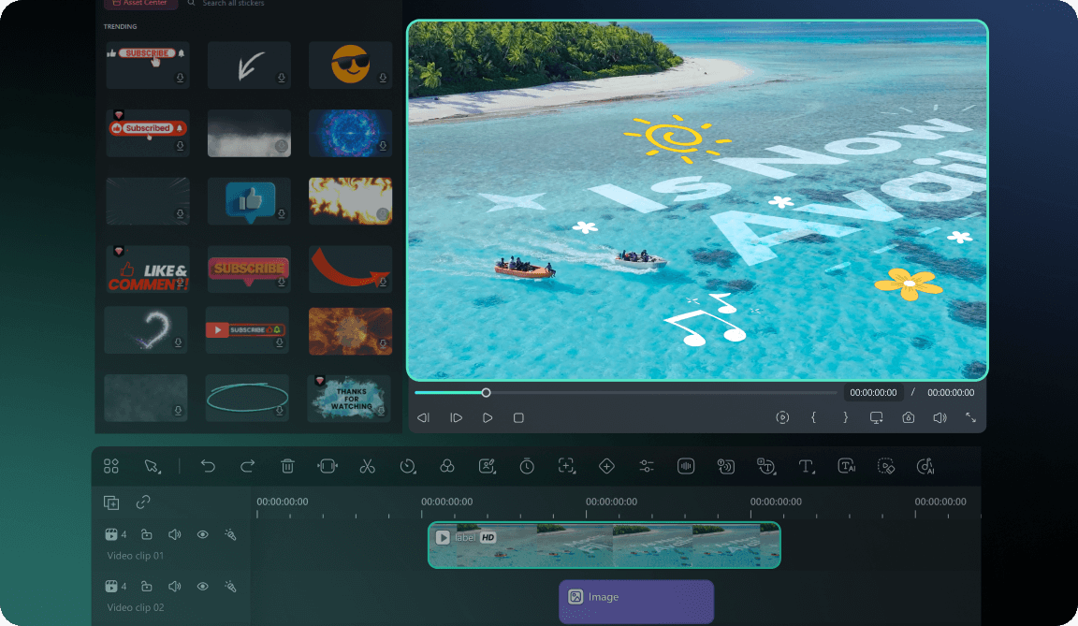Select the red curved arrow sticker
The image size is (1078, 626).
pyautogui.click(x=350, y=269)
